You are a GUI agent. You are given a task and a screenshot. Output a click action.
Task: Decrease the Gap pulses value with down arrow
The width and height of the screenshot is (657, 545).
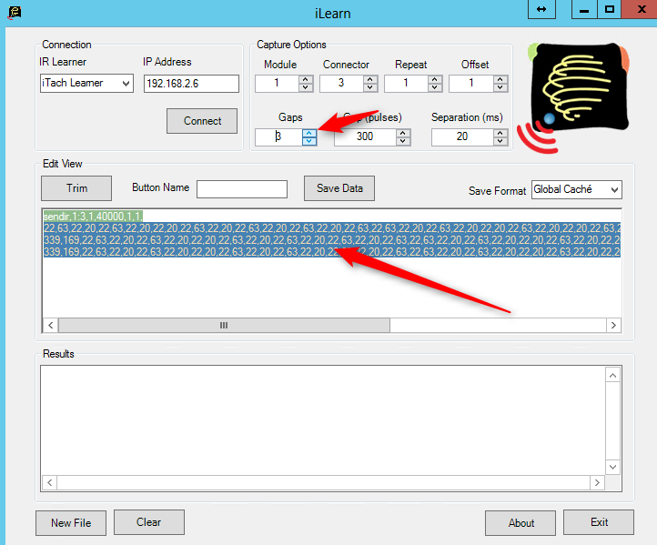point(403,141)
